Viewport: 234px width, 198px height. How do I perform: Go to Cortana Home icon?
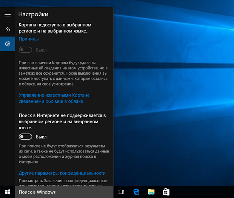pyautogui.click(x=8, y=29)
